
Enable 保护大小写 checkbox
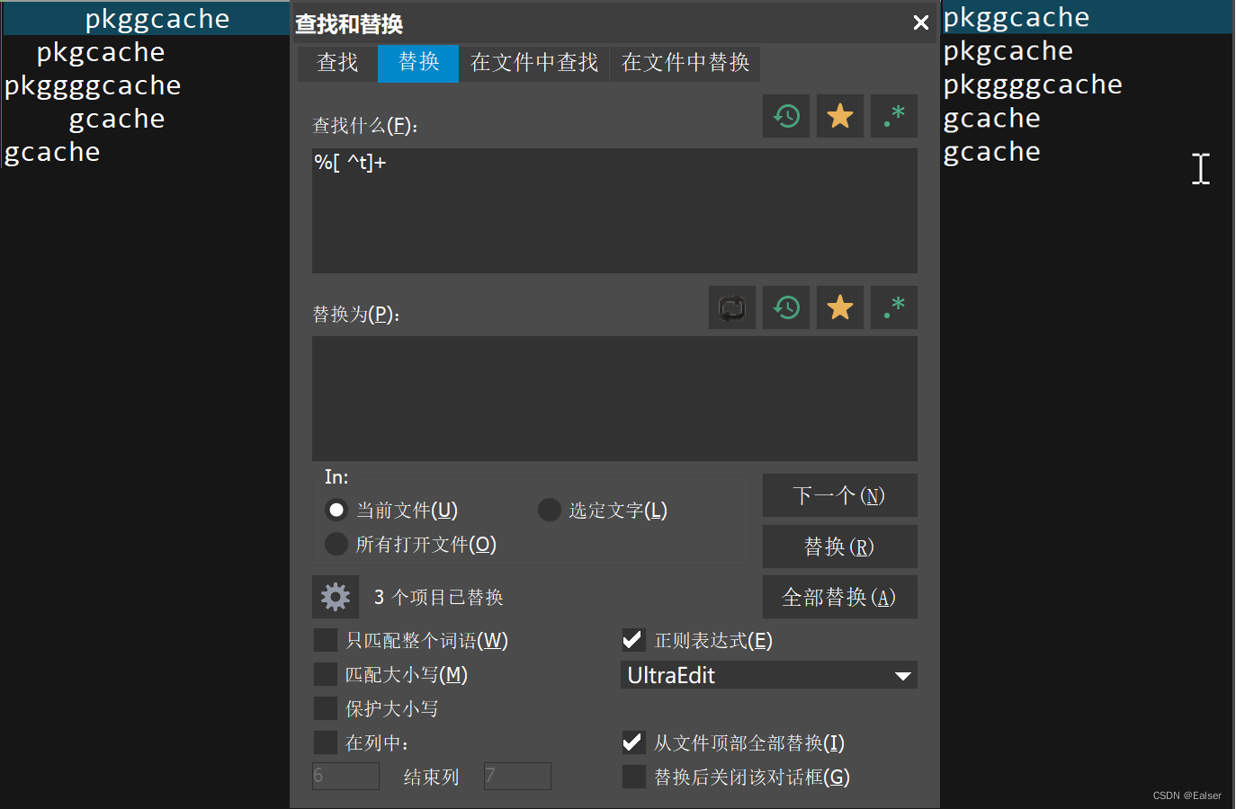pyautogui.click(x=325, y=708)
